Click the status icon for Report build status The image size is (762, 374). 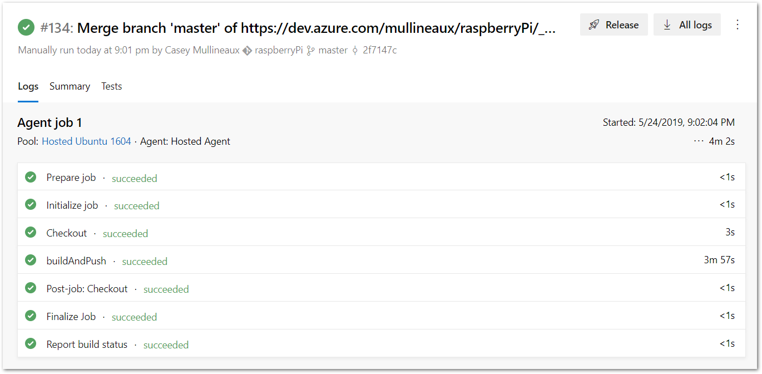(x=31, y=343)
